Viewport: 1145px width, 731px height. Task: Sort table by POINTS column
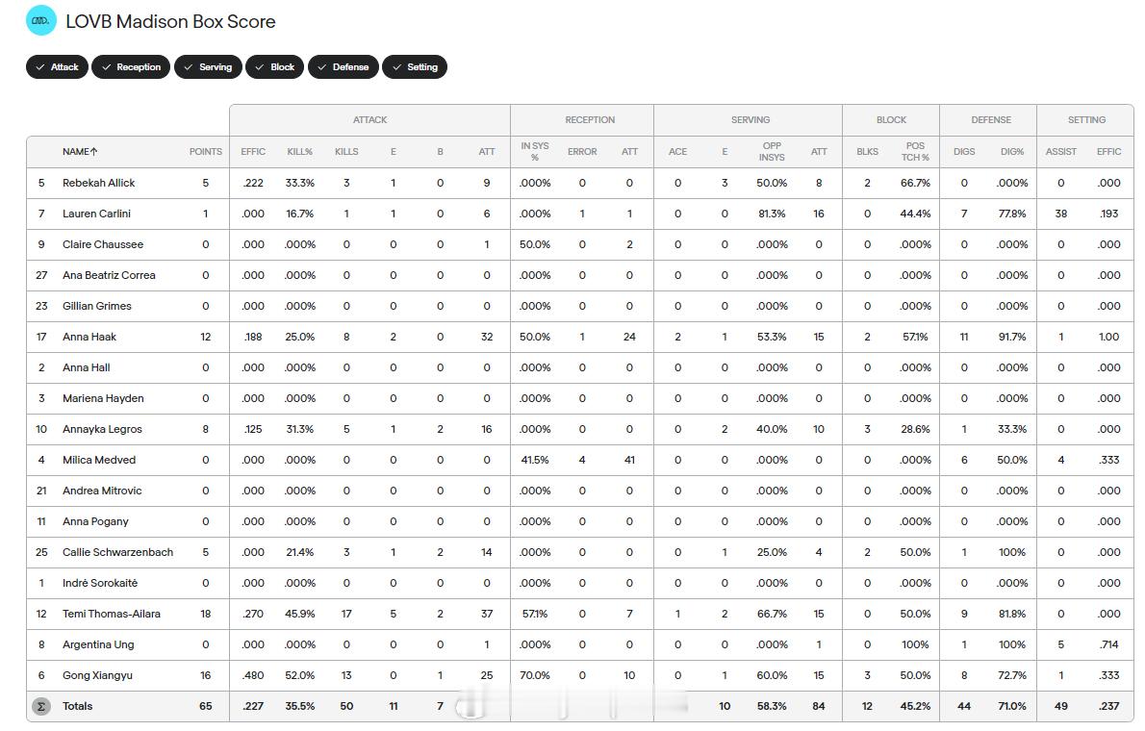pos(205,152)
